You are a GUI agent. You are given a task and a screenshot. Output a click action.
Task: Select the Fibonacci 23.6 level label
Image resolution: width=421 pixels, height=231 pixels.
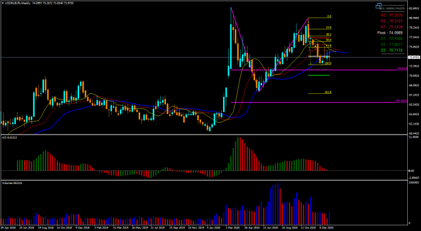329,28
